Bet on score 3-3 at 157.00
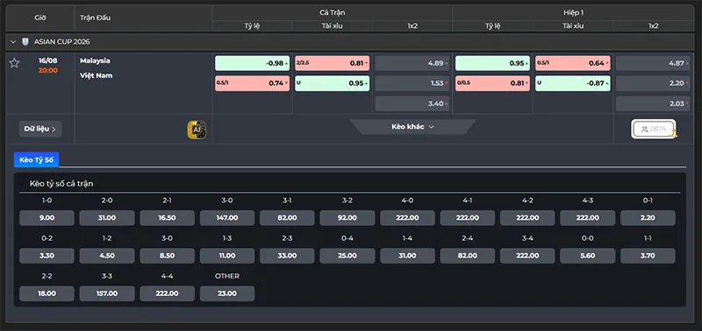This screenshot has width=702, height=331. tap(107, 293)
